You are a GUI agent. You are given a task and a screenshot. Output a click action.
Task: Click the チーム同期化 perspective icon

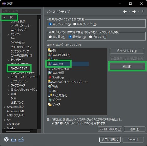(x=50, y=95)
